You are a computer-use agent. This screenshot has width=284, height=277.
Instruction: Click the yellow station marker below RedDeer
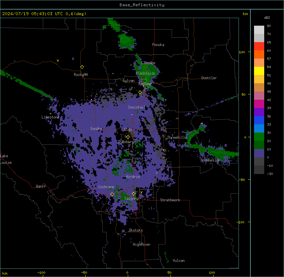point(140,92)
